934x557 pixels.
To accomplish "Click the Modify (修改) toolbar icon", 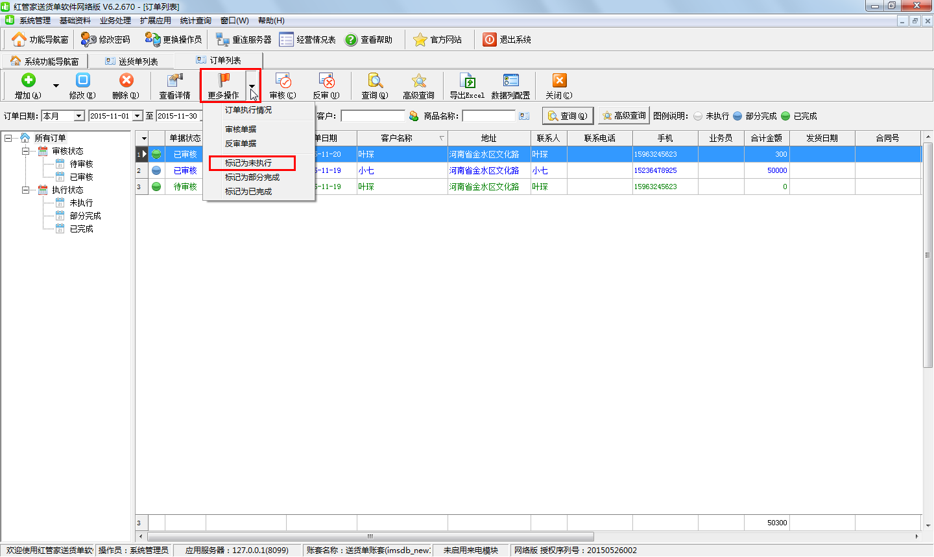I will [x=82, y=80].
